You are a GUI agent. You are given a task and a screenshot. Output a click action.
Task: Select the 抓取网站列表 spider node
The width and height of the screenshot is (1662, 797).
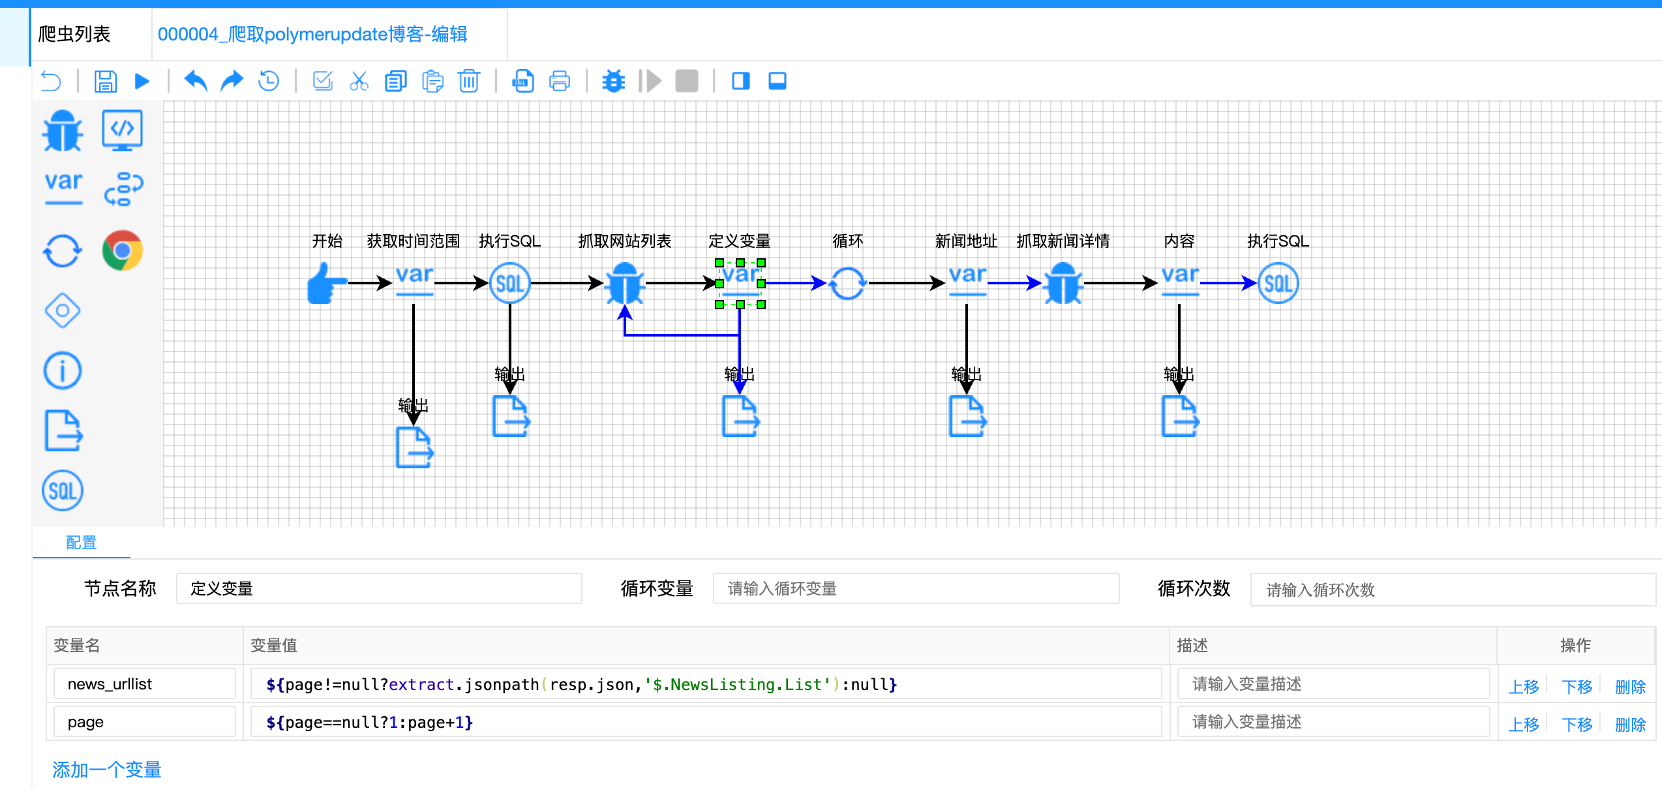click(624, 284)
